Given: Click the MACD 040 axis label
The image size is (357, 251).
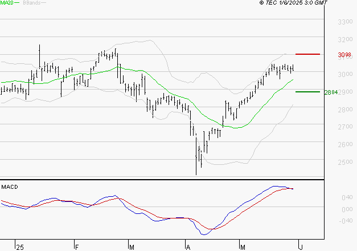Looking at the screenshot, I should [347, 197].
